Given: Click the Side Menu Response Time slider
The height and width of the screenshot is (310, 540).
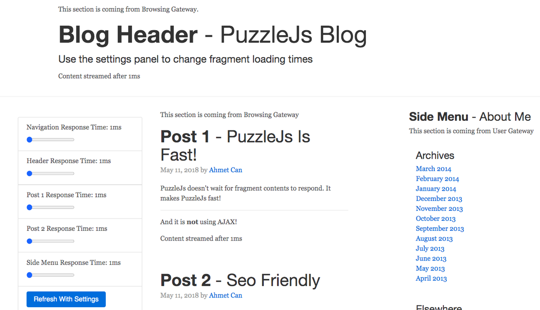Looking at the screenshot, I should pos(50,275).
